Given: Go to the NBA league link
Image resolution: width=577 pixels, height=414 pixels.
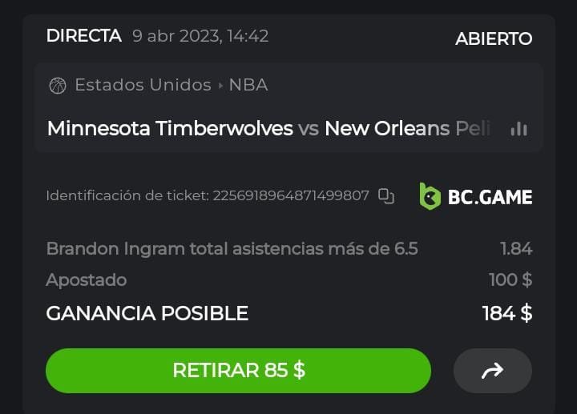Looking at the screenshot, I should (248, 85).
